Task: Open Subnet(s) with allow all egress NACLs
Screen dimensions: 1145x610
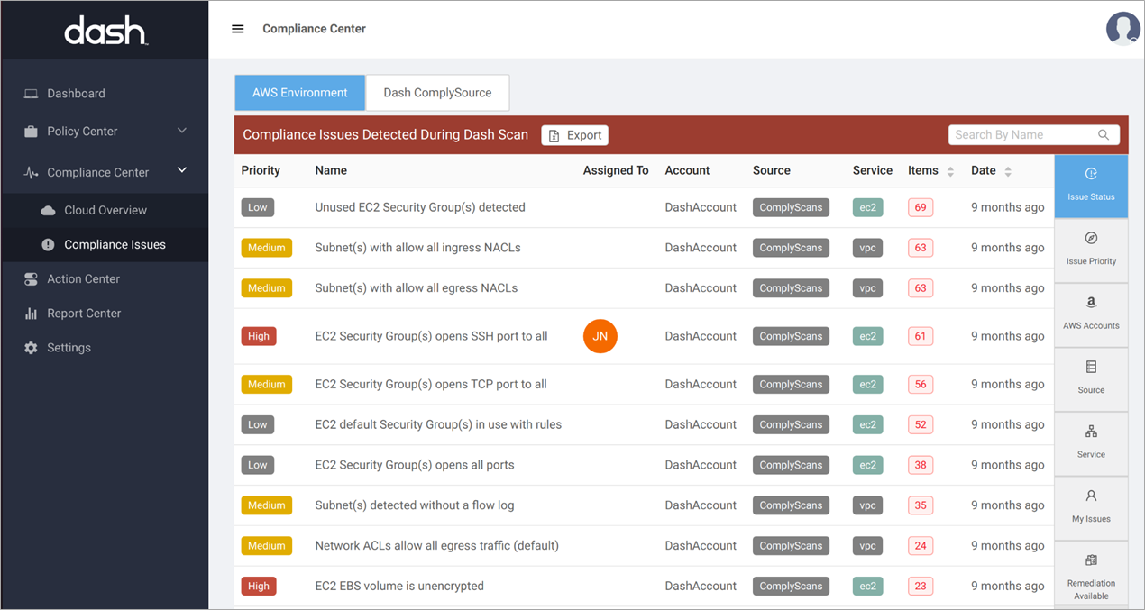Action: (x=416, y=288)
